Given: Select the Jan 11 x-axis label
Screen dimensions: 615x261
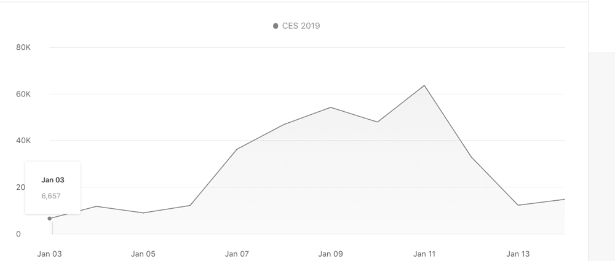Looking at the screenshot, I should point(424,254).
